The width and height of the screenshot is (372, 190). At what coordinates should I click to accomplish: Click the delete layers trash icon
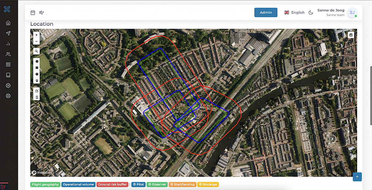[x=37, y=97]
